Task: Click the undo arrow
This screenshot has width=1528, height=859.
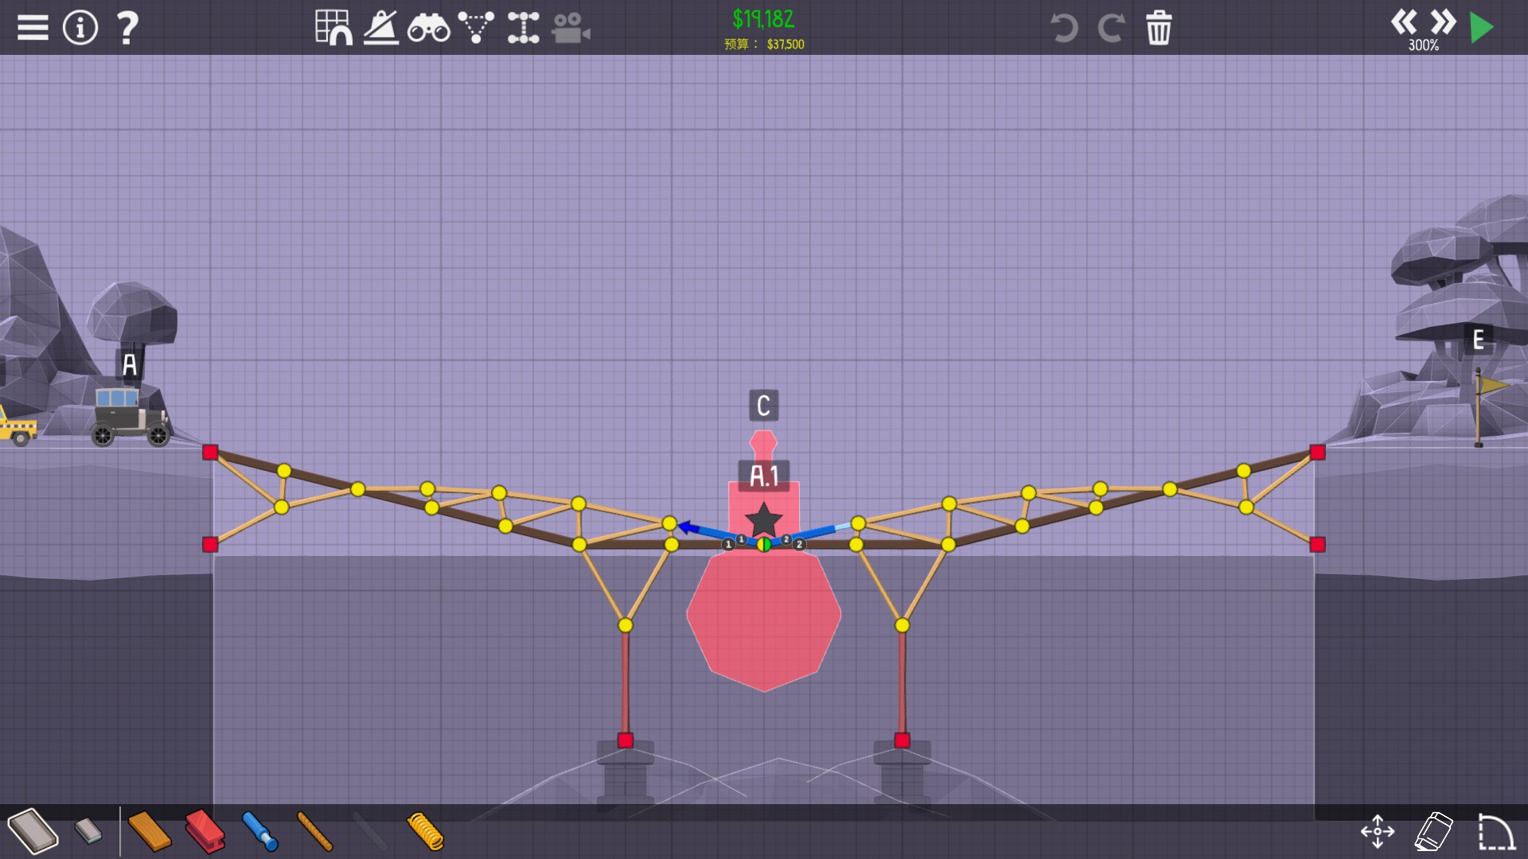Action: (x=1064, y=28)
